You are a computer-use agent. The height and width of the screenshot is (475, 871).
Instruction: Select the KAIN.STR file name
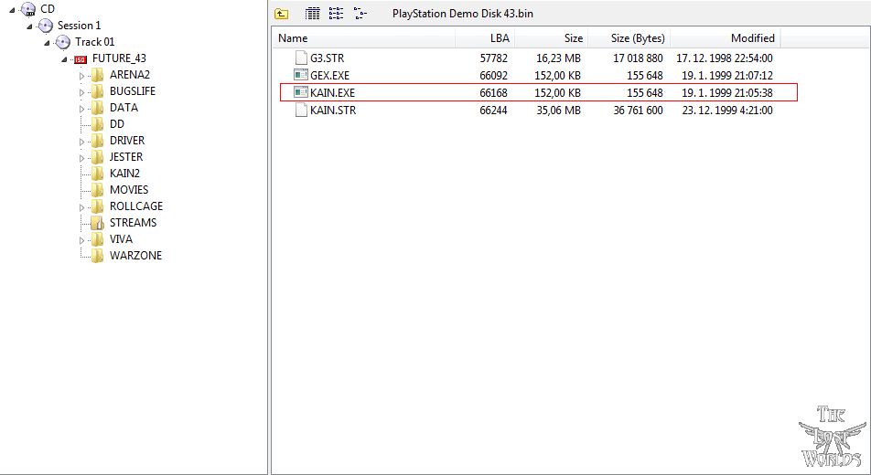point(333,110)
